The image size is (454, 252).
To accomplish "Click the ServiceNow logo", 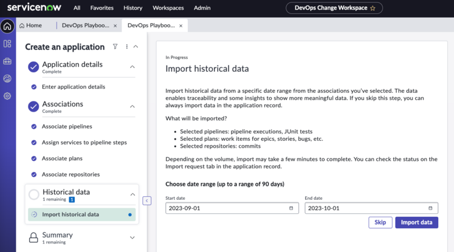I will 34,7.
